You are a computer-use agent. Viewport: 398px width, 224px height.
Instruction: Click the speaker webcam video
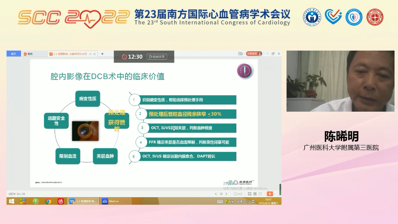pos(341,81)
